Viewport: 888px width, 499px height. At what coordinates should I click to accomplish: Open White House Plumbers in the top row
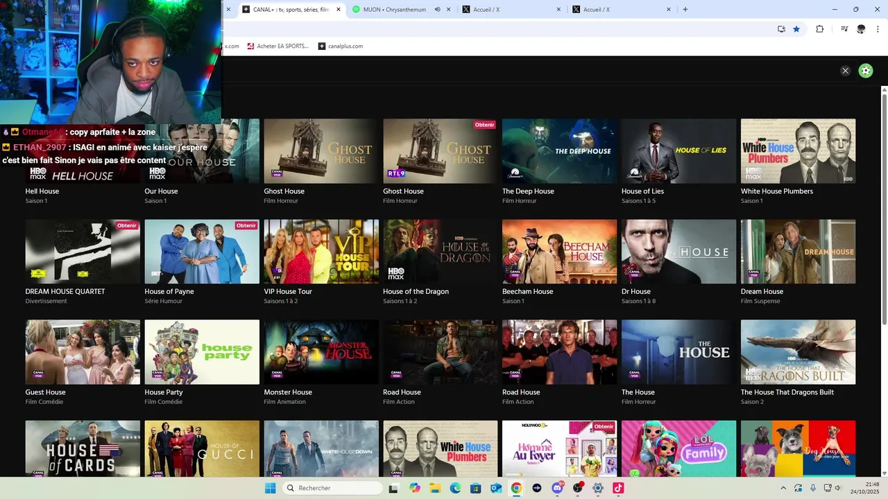798,151
